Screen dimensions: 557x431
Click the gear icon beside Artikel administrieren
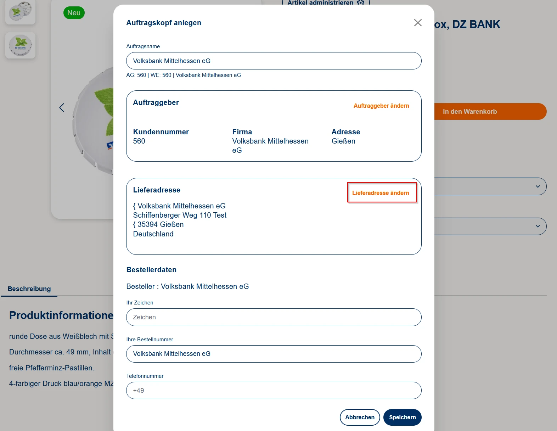(x=361, y=3)
